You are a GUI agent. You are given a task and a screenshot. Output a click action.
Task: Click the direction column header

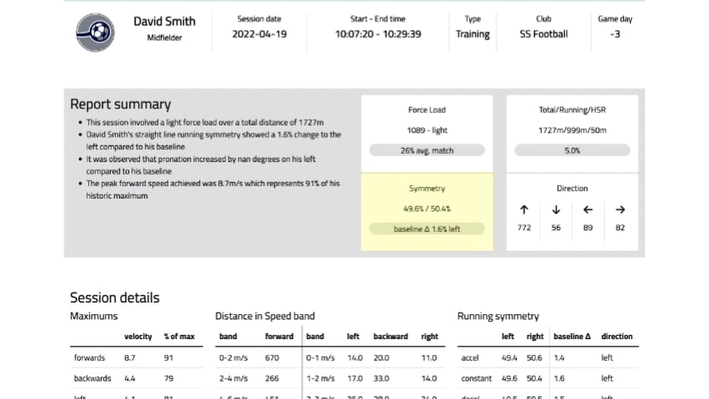click(x=617, y=337)
